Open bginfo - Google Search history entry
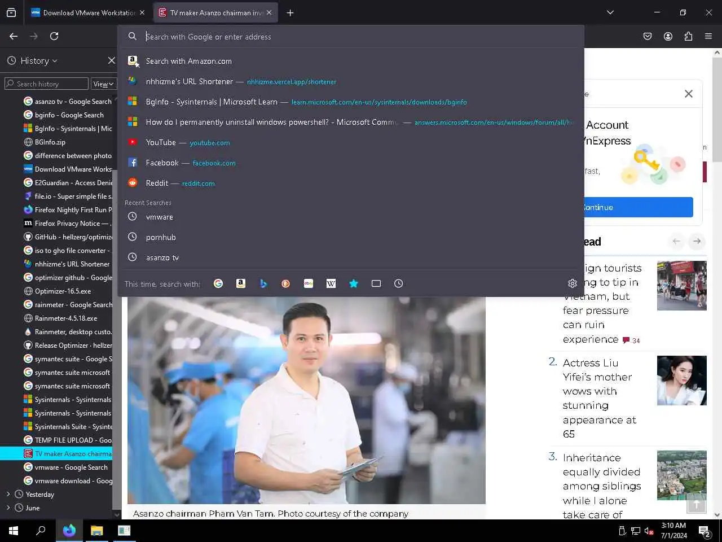The width and height of the screenshot is (722, 542). (x=68, y=115)
